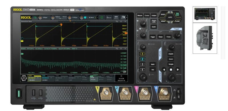Click the Quick button
This screenshot has height=111, width=228.
coord(154,27)
